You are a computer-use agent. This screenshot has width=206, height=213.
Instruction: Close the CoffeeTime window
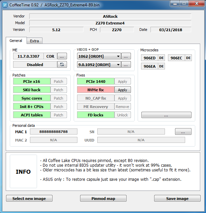[197, 4]
